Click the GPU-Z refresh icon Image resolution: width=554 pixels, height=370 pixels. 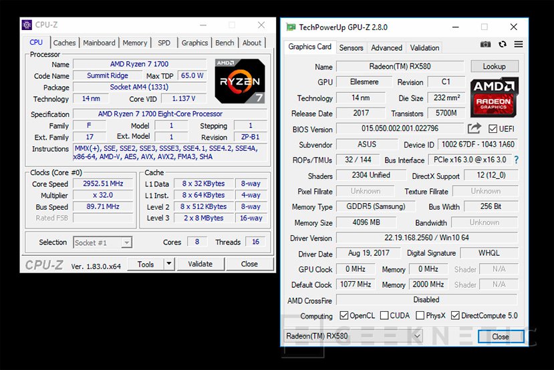[503, 45]
